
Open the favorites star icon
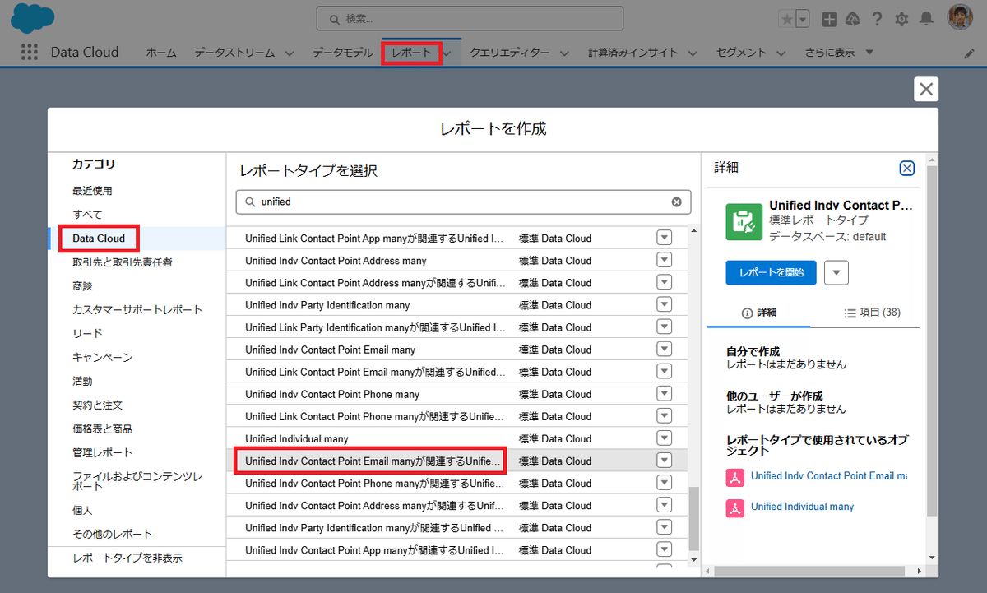787,19
